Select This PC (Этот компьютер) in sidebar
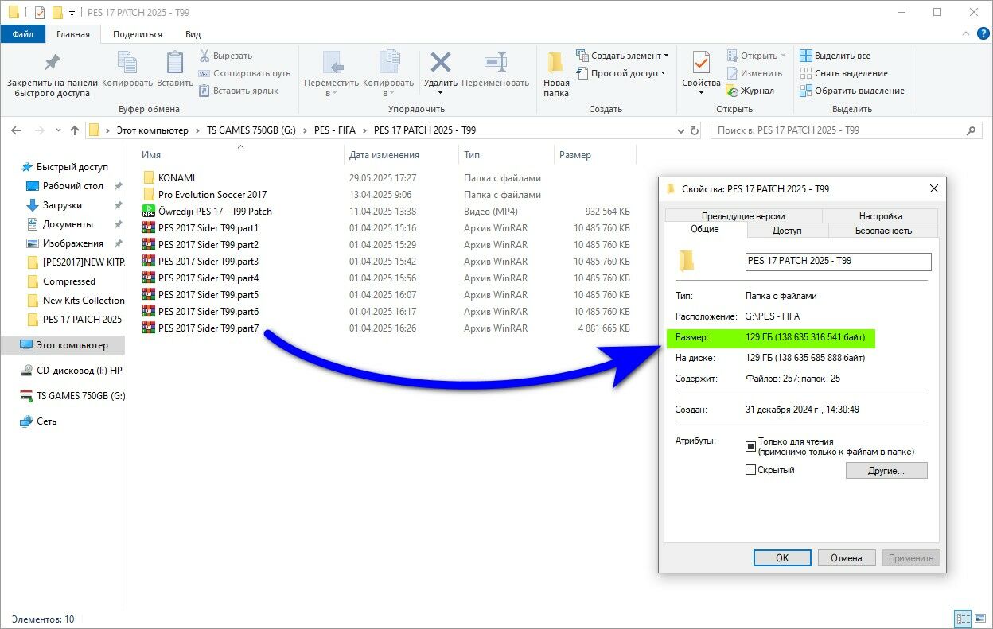Screen dimensions: 993x629 point(64,345)
